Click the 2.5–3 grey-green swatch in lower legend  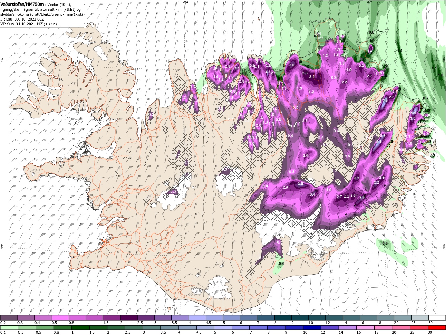[134, 328]
